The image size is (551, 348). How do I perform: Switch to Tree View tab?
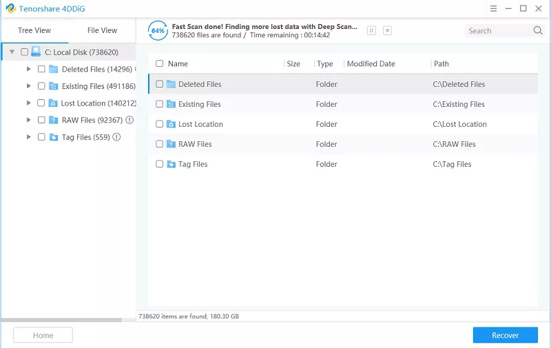click(x=34, y=30)
